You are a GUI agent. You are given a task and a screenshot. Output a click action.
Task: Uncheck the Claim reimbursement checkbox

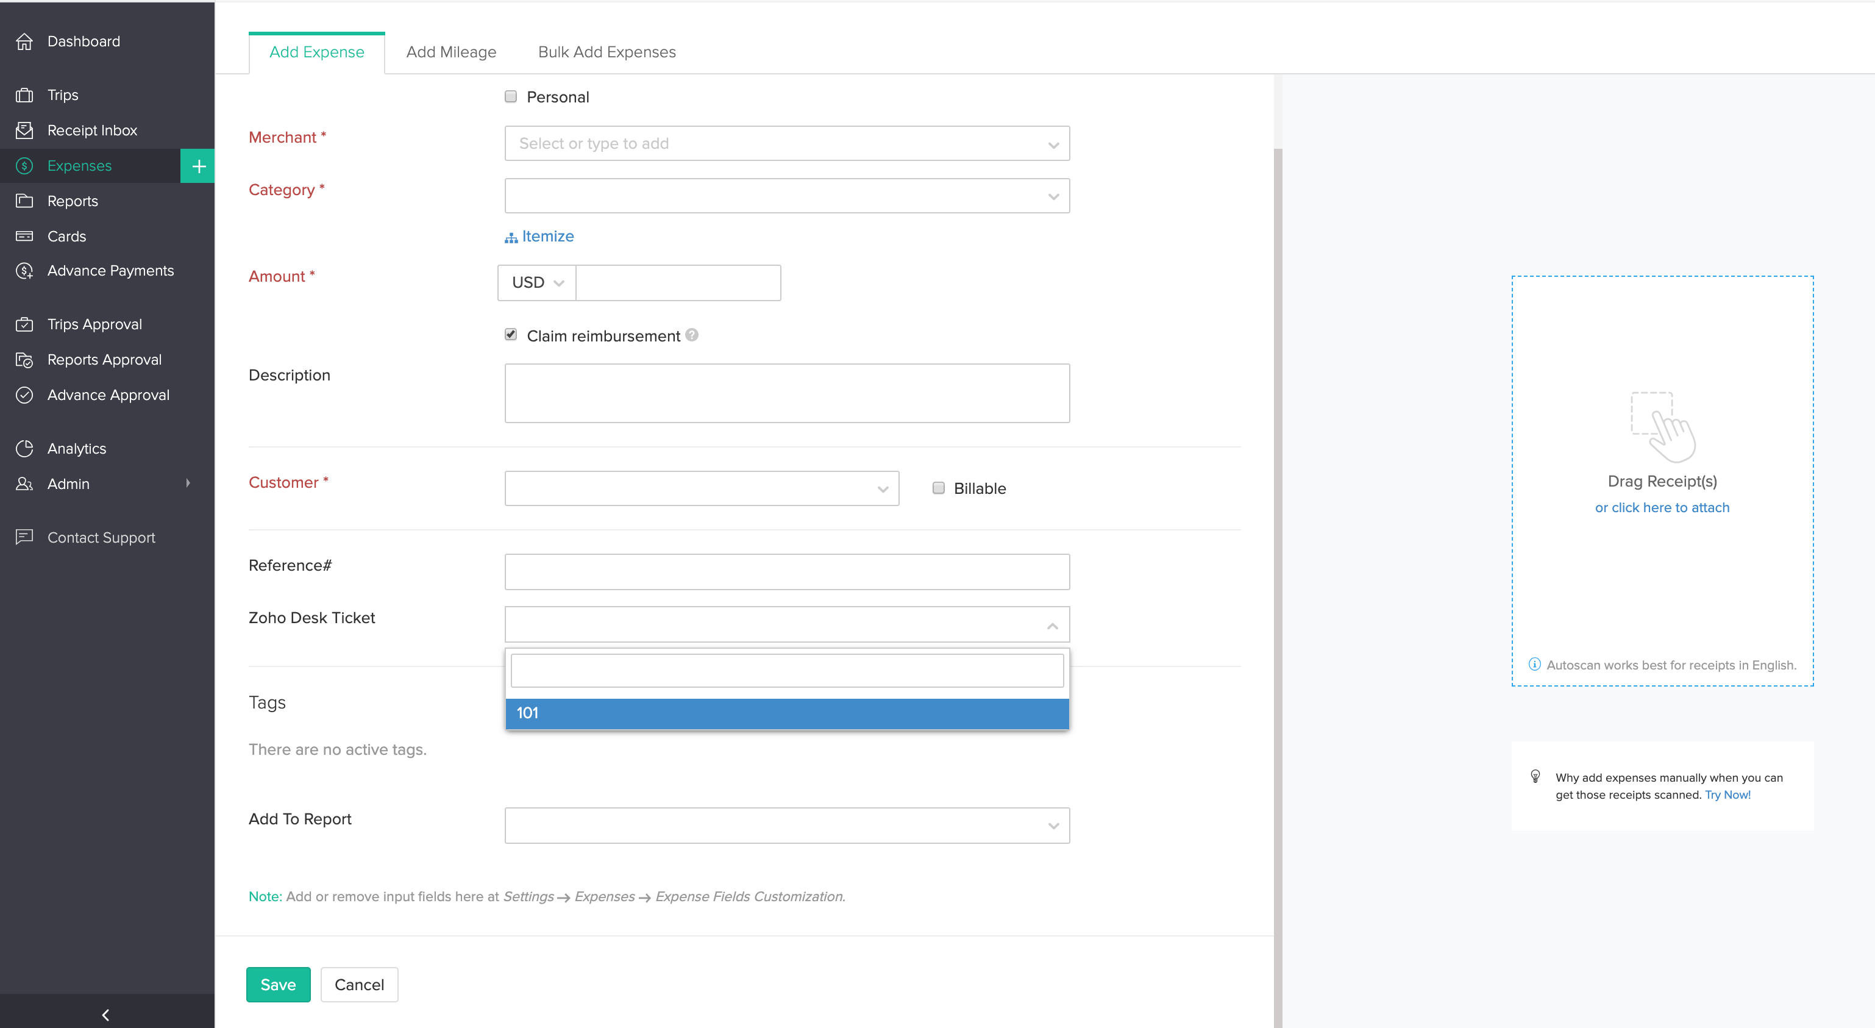[x=511, y=335]
